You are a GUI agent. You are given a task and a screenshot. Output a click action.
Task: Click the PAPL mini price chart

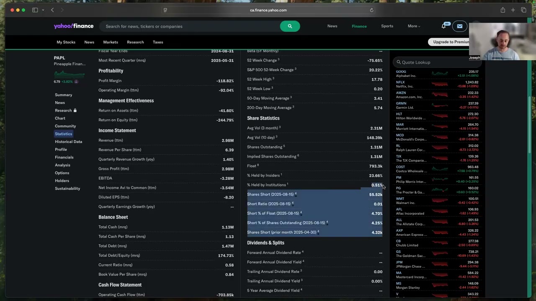coord(69,74)
